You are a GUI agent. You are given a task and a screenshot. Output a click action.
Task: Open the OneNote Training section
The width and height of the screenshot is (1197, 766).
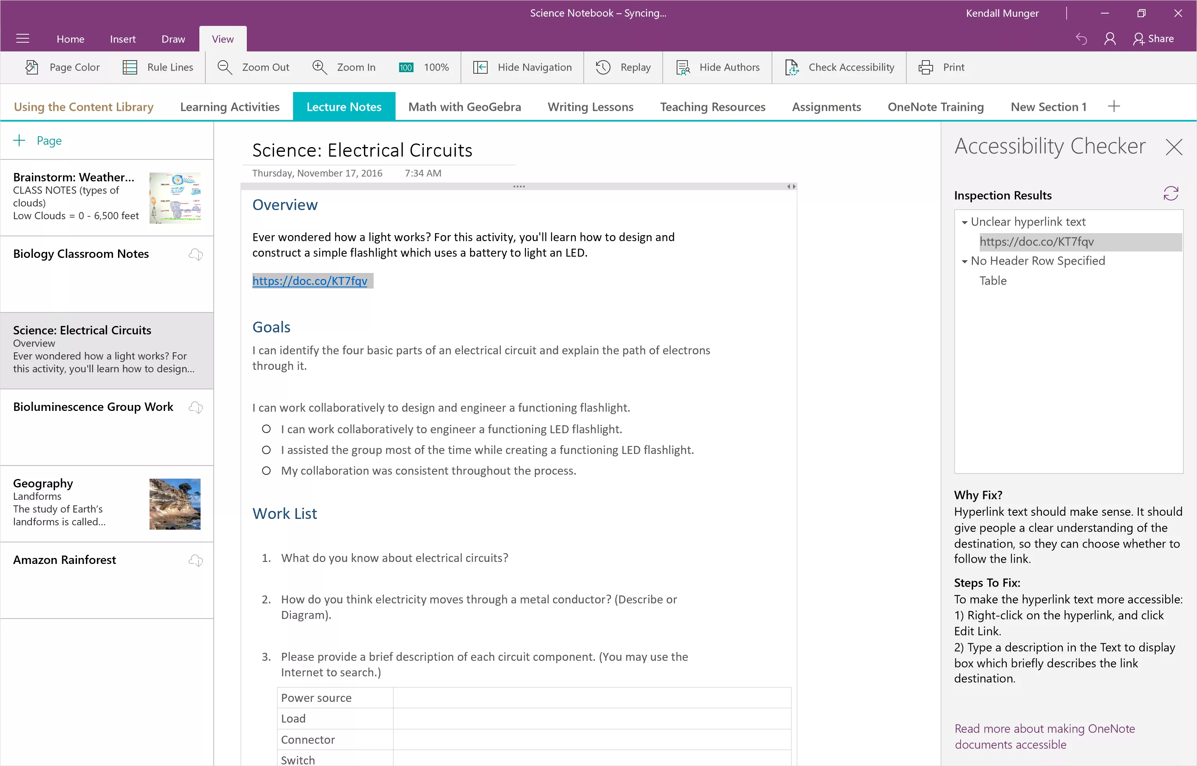(935, 106)
